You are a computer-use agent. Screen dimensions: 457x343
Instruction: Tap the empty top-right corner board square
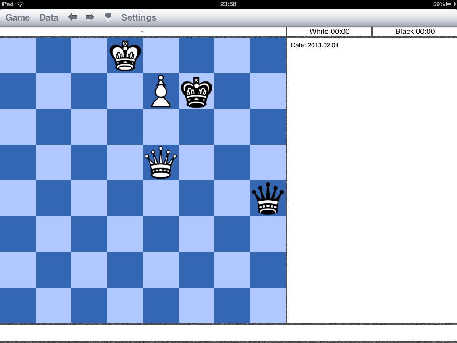pos(268,55)
